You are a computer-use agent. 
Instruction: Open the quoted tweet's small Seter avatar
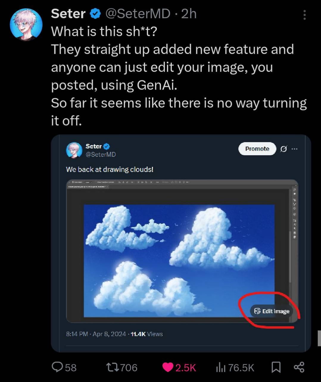(74, 150)
